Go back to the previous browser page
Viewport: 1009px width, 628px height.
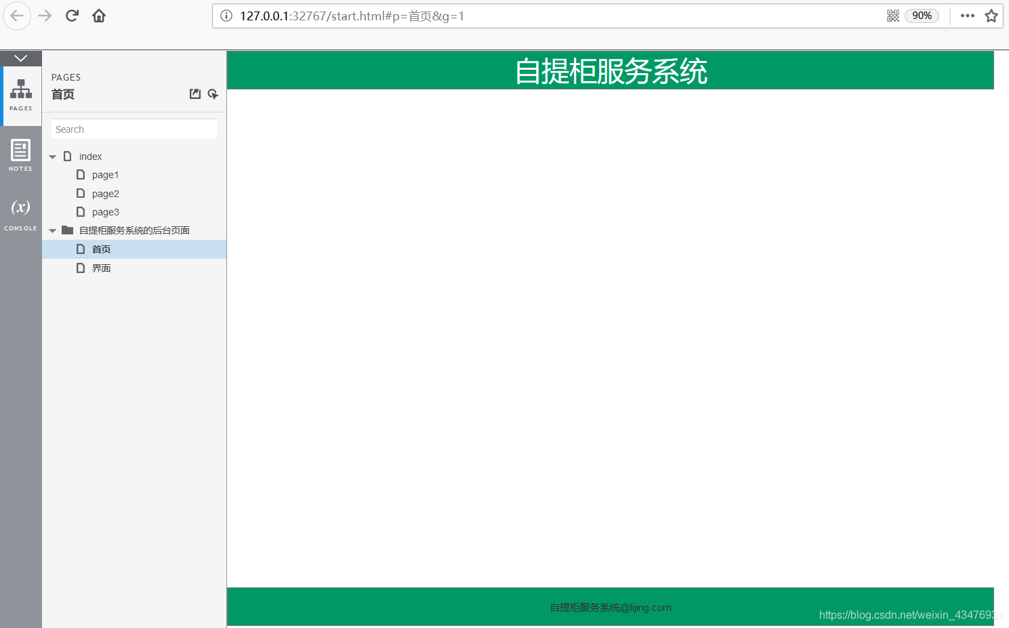point(17,16)
